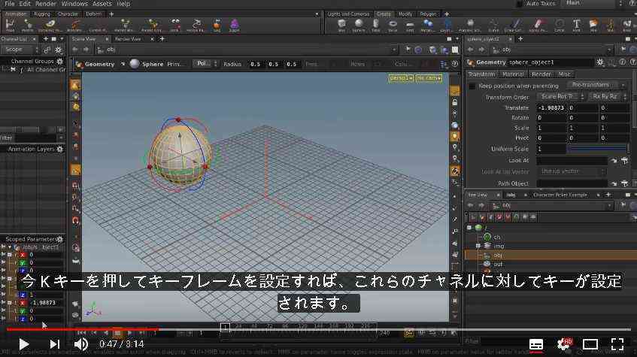637x357 pixels.
Task: Open the Modify shelf tab
Action: coord(405,14)
